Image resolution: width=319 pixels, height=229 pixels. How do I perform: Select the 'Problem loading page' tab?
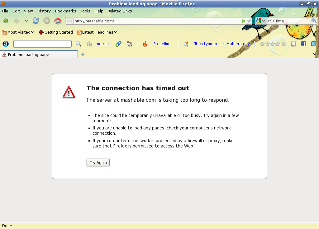pos(39,54)
